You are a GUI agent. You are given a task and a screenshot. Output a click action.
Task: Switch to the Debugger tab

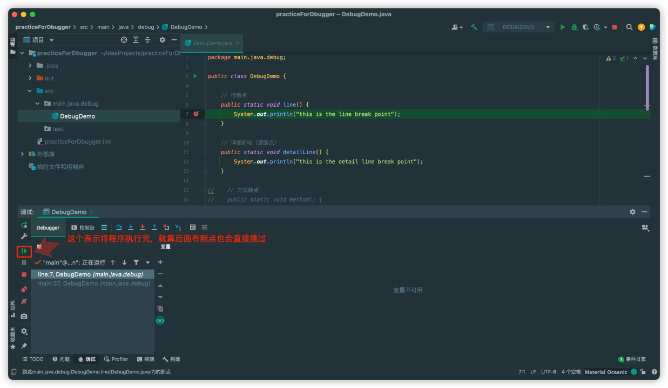tap(48, 227)
